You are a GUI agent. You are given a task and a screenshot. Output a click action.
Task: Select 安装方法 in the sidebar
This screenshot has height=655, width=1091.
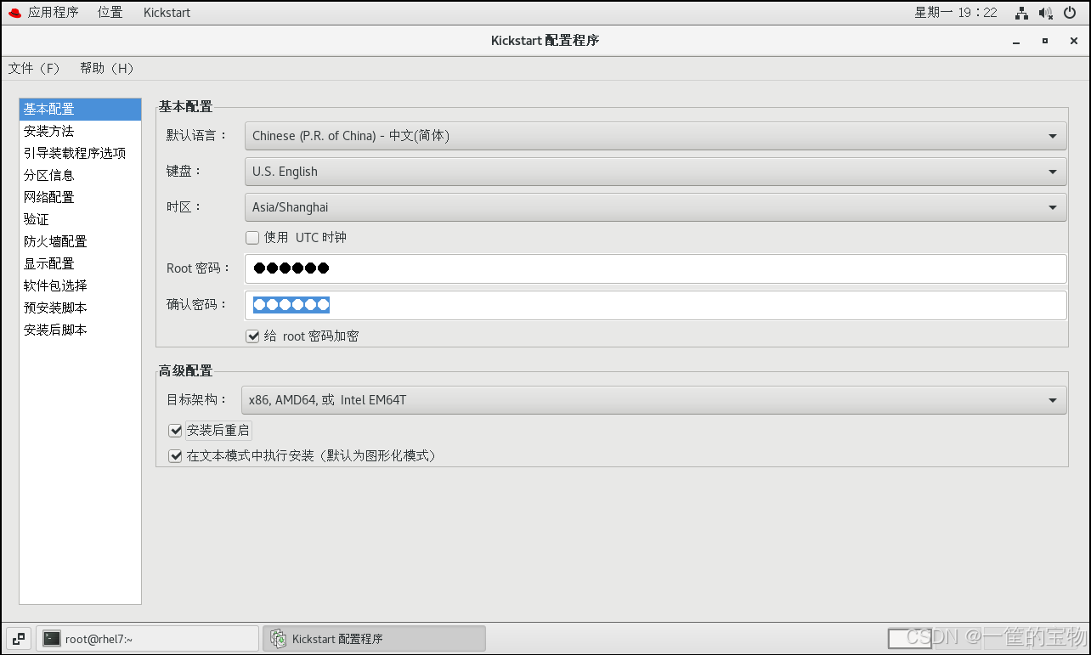[x=80, y=132]
